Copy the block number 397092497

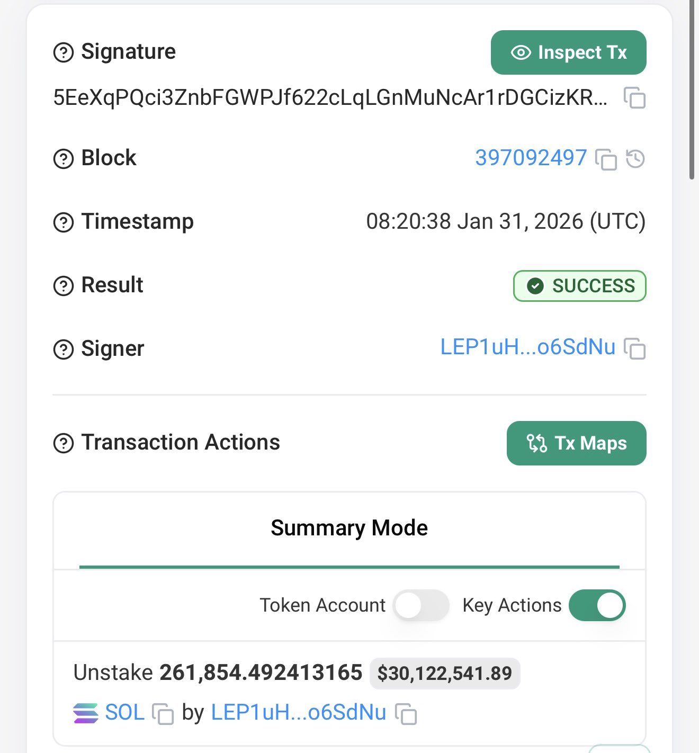click(606, 159)
